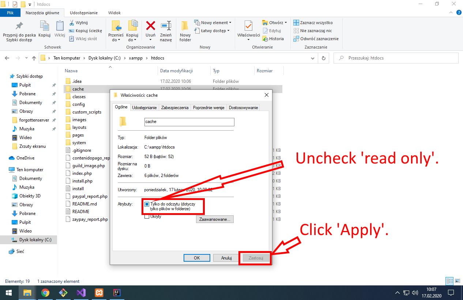463x300 pixels.
Task: Open XAMPP from the taskbar
Action: pos(99,292)
